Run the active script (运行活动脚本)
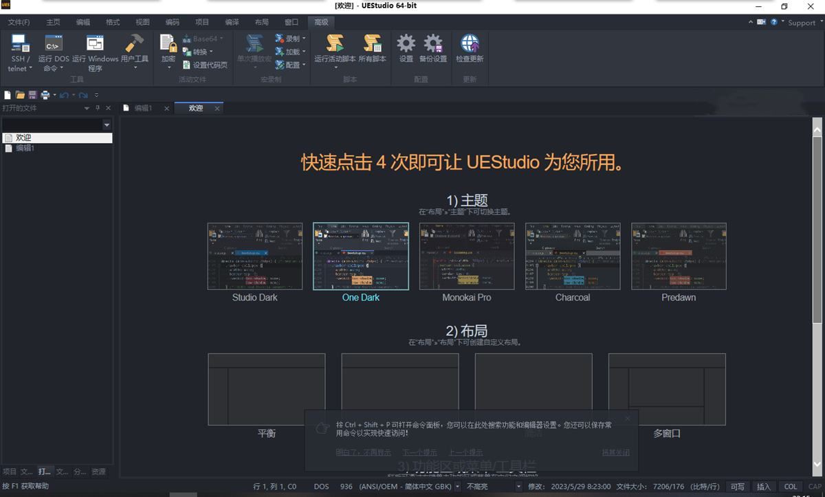 (335, 45)
